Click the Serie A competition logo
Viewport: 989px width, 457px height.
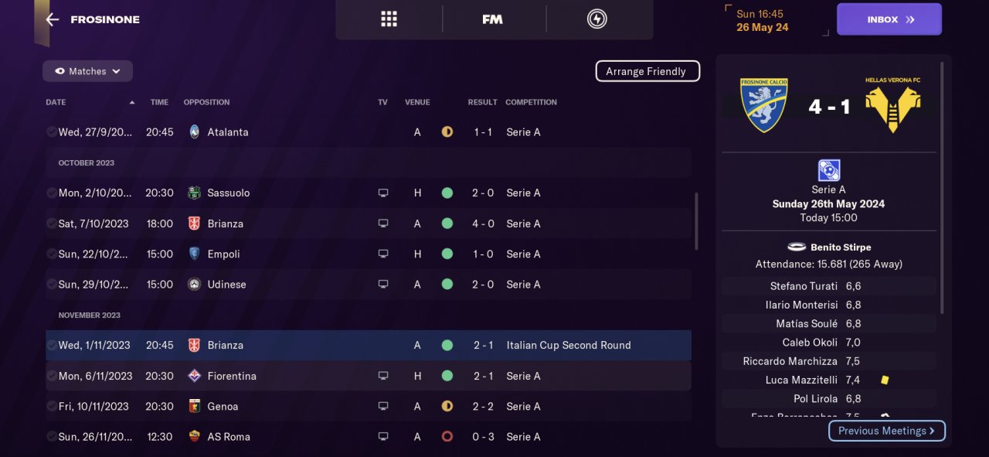pos(828,170)
